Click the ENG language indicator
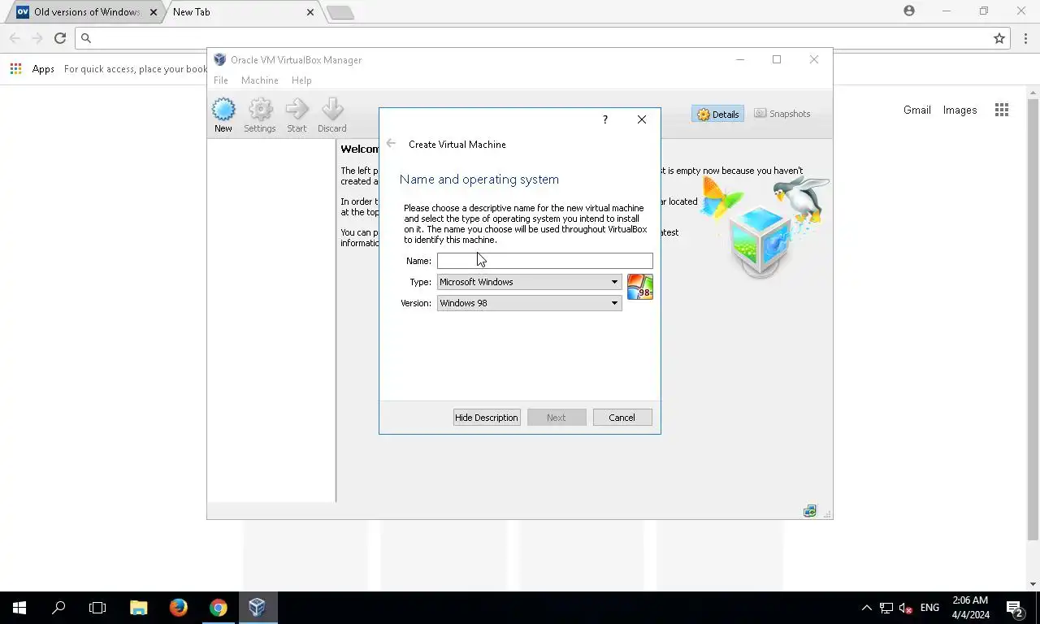Viewport: 1040px width, 624px height. (930, 608)
